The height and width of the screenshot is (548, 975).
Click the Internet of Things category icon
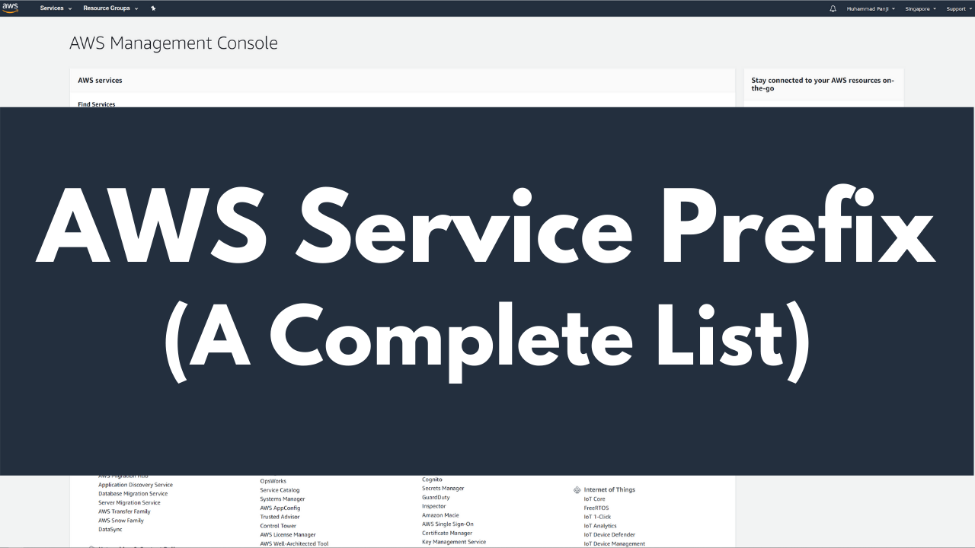pyautogui.click(x=577, y=489)
